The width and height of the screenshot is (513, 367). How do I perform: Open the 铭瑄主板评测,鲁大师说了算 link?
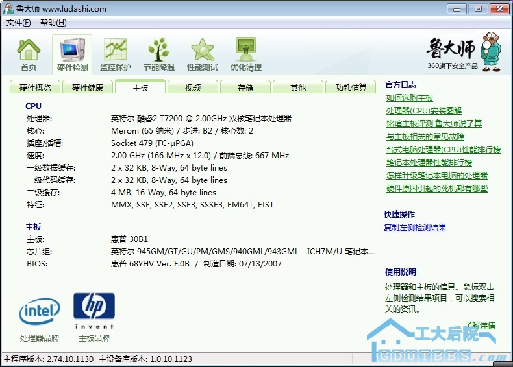coord(434,124)
